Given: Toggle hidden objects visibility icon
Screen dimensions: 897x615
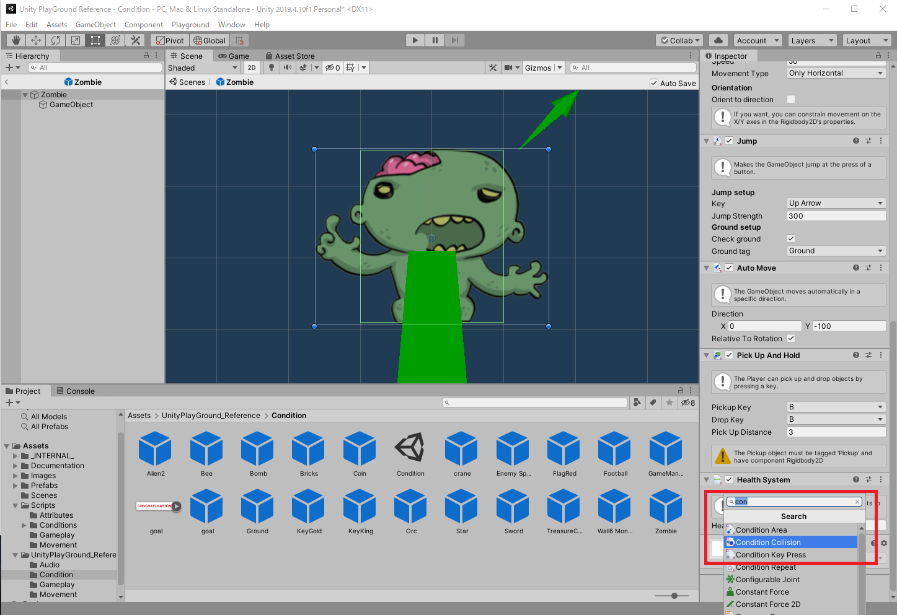Looking at the screenshot, I should pyautogui.click(x=333, y=68).
